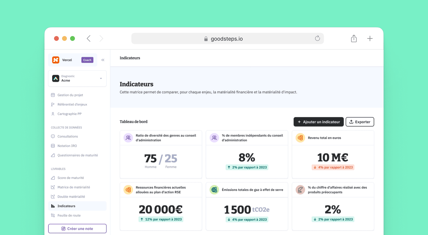Click '2% par rapport à 2023' green up badge
This screenshot has width=428, height=235.
pyautogui.click(x=247, y=167)
